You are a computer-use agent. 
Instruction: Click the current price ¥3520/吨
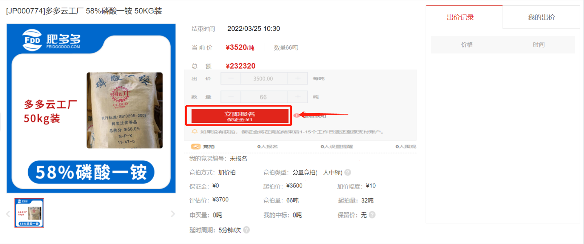[x=240, y=47]
